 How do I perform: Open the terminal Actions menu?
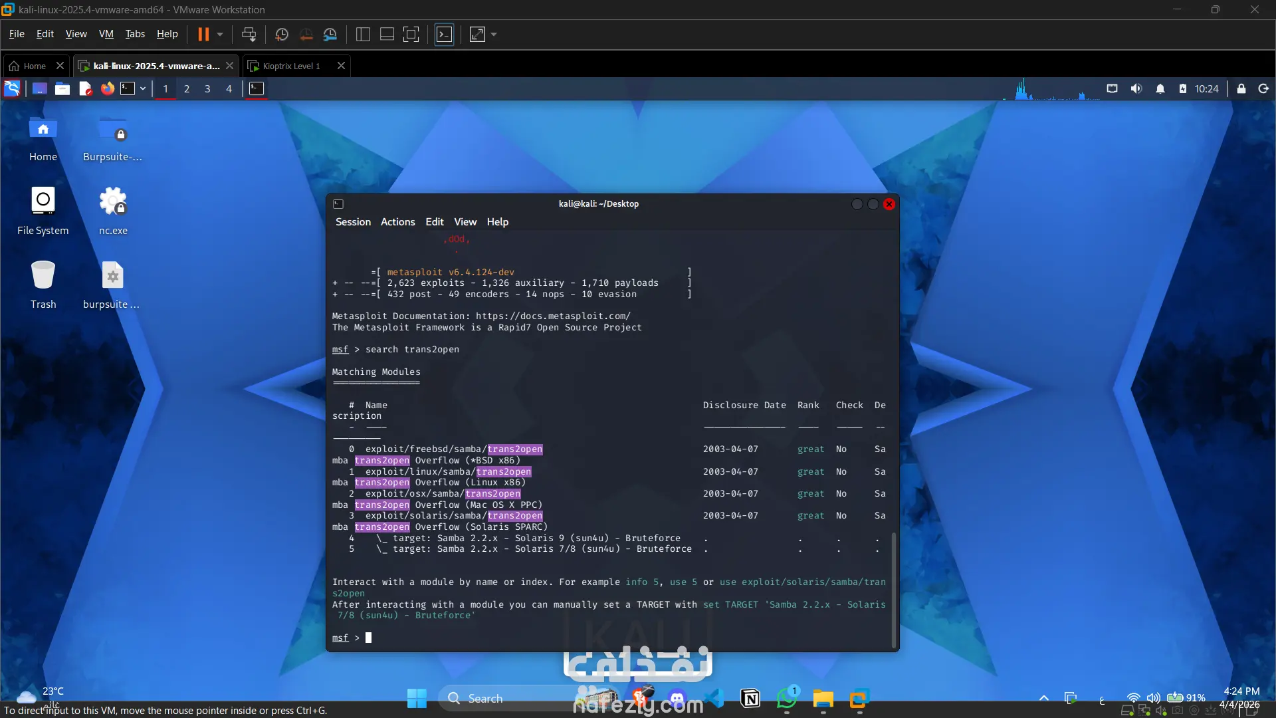397,222
